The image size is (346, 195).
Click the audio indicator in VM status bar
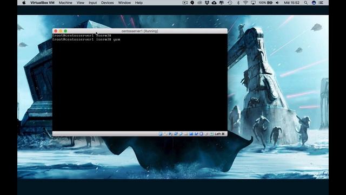171,134
